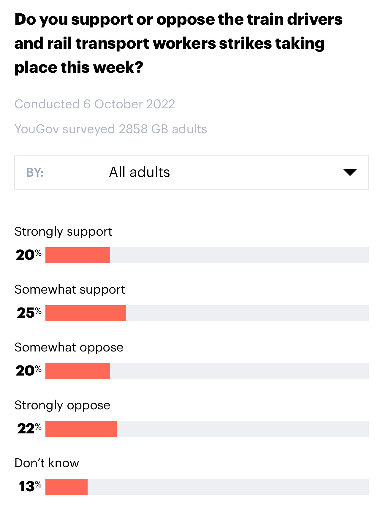The height and width of the screenshot is (521, 383).
Task: Click the Strongly support red bar
Action: coord(78,255)
